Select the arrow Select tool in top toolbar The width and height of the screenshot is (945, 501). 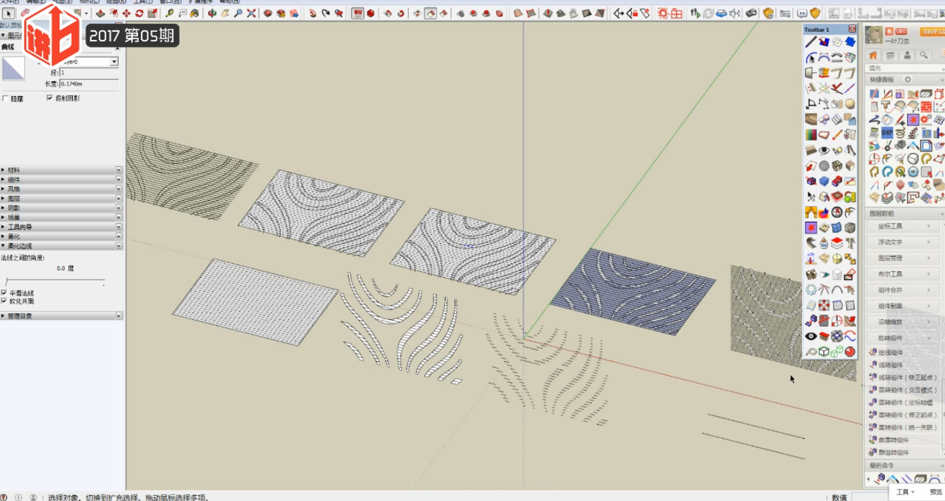click(9, 13)
